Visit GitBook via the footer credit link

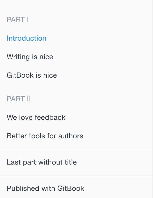pyautogui.click(x=45, y=188)
